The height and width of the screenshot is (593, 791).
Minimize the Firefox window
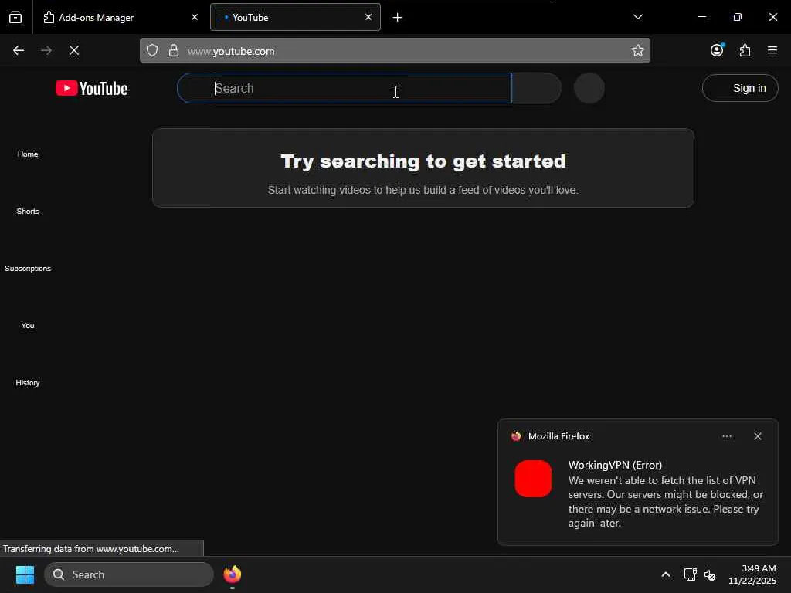701,17
